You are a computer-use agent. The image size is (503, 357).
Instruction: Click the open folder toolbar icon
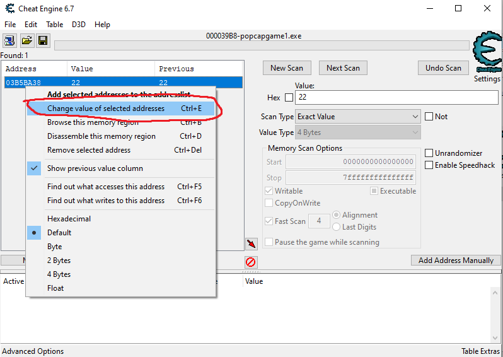coord(27,40)
